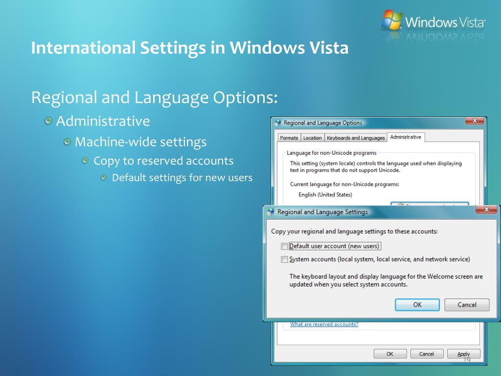
Task: Close the Regional and Language Options window
Action: (475, 120)
